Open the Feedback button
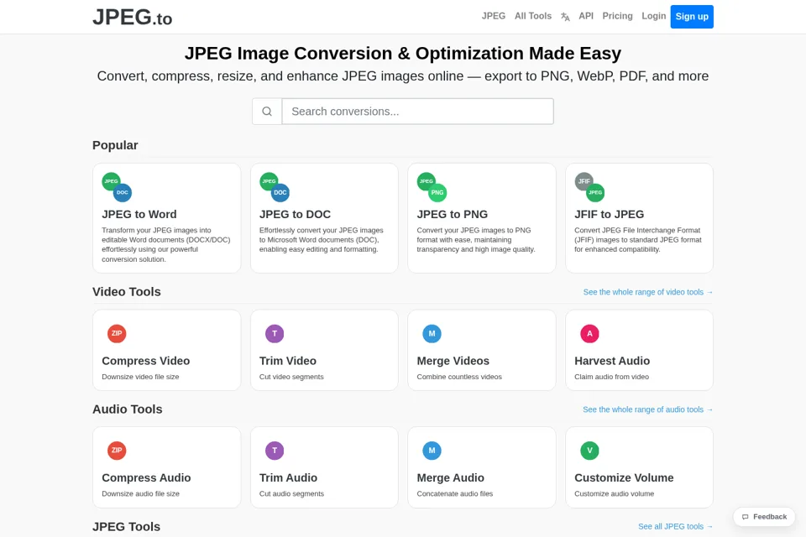 (764, 517)
